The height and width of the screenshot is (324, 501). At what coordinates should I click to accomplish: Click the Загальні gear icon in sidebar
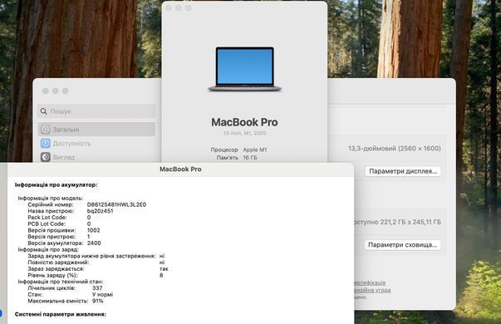(x=46, y=130)
